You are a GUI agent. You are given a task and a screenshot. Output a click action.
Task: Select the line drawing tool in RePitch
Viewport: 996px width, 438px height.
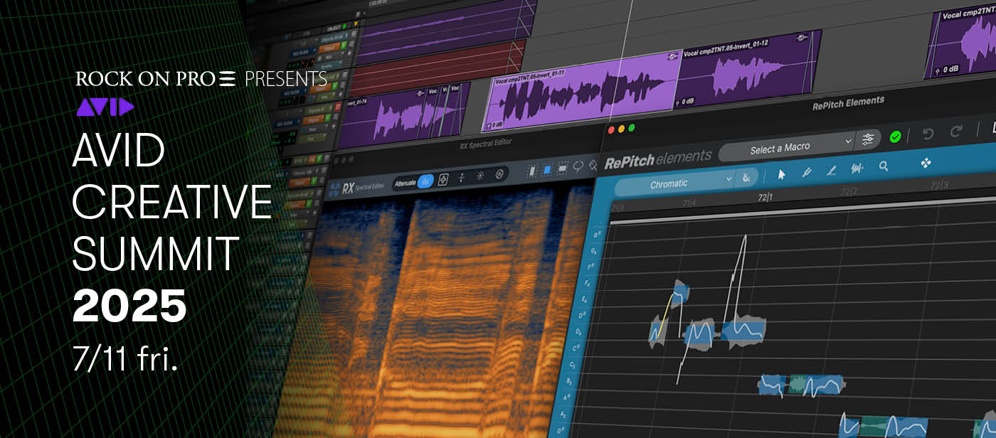pyautogui.click(x=831, y=171)
